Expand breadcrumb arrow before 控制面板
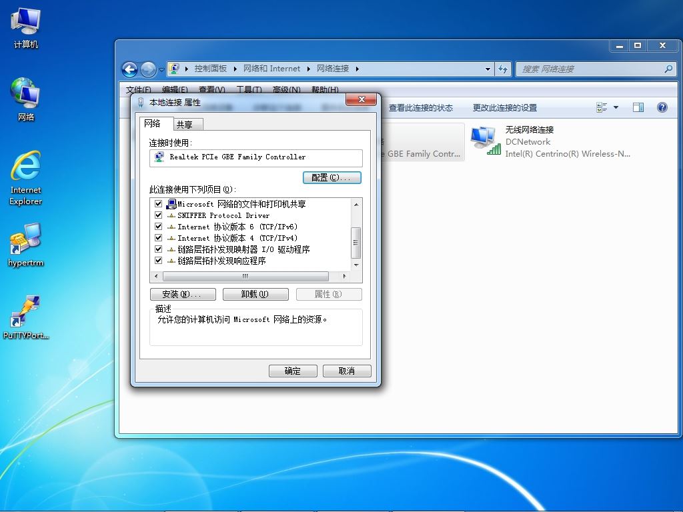Image resolution: width=683 pixels, height=512 pixels. click(187, 69)
